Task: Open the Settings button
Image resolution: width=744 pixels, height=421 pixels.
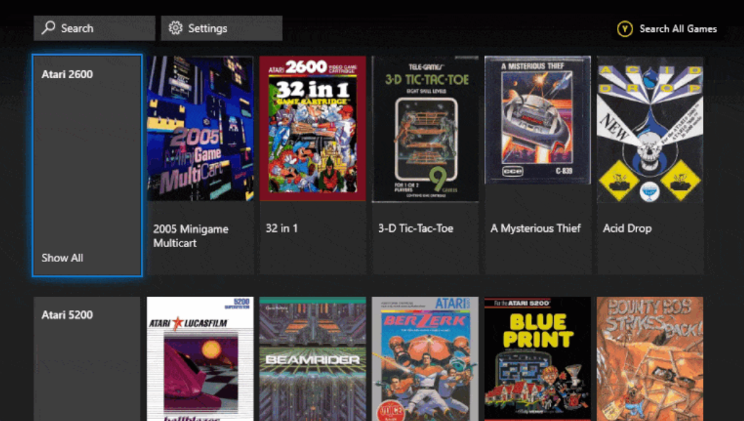Action: [221, 28]
